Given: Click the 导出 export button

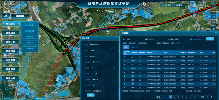Looking at the screenshot, I should click(x=210, y=39).
